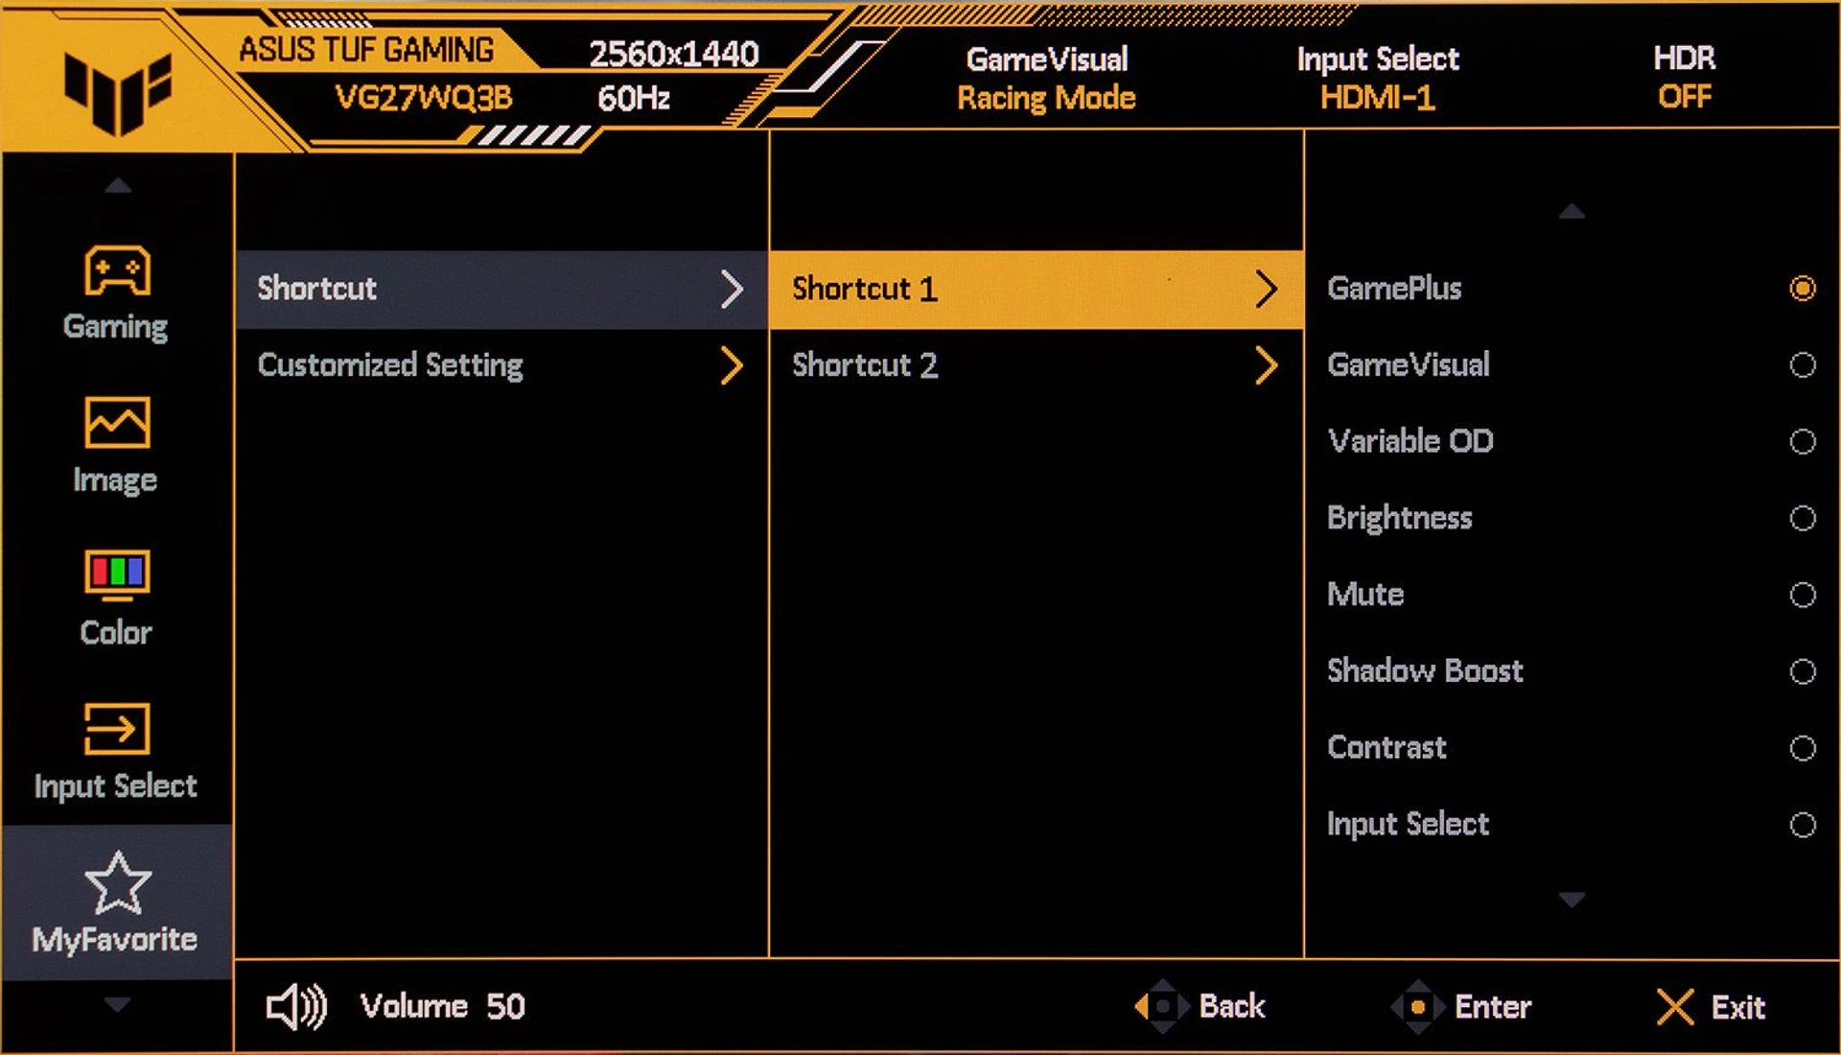
Task: Expand the Shortcut row chevron
Action: point(732,289)
